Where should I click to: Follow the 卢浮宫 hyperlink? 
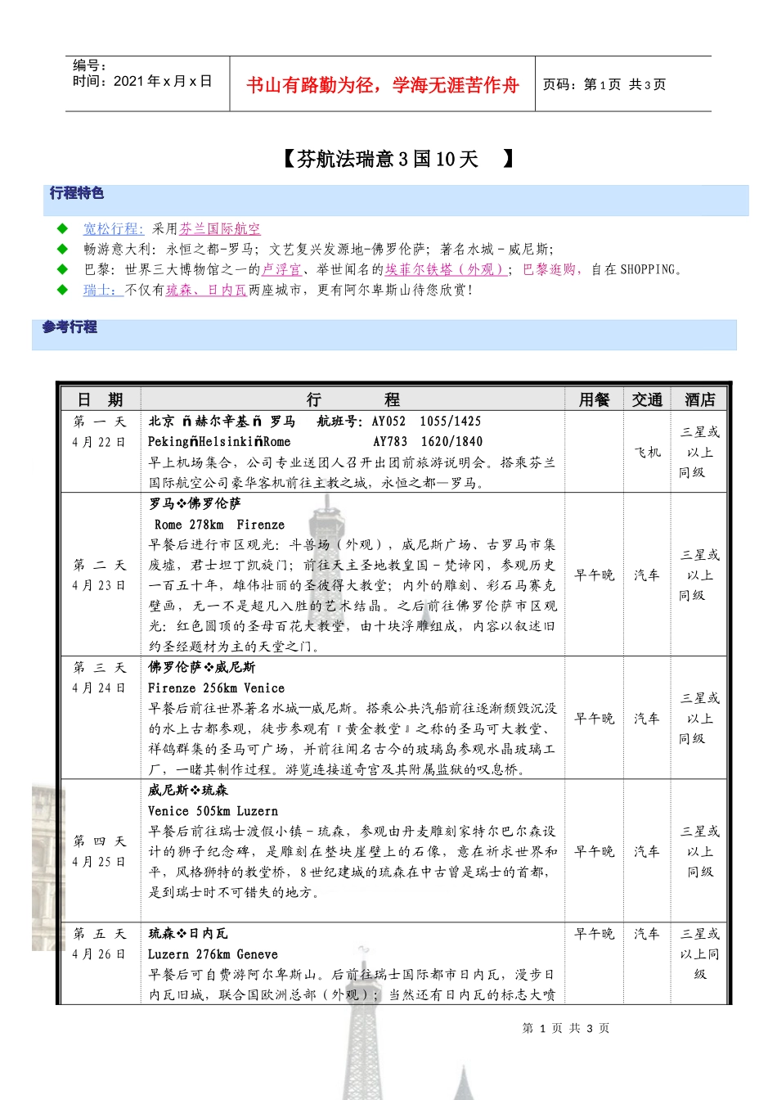[x=281, y=269]
